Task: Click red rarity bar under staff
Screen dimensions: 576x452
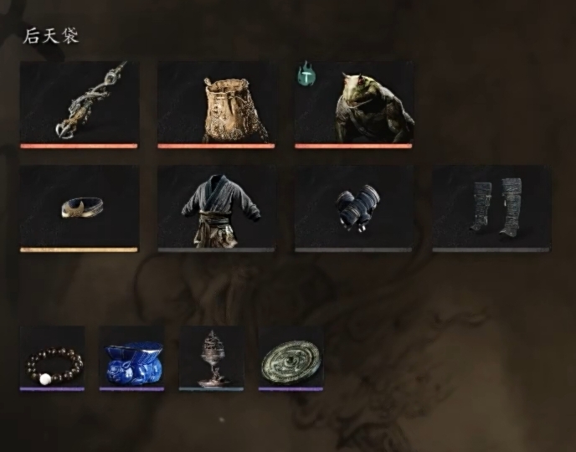Action: [x=79, y=146]
